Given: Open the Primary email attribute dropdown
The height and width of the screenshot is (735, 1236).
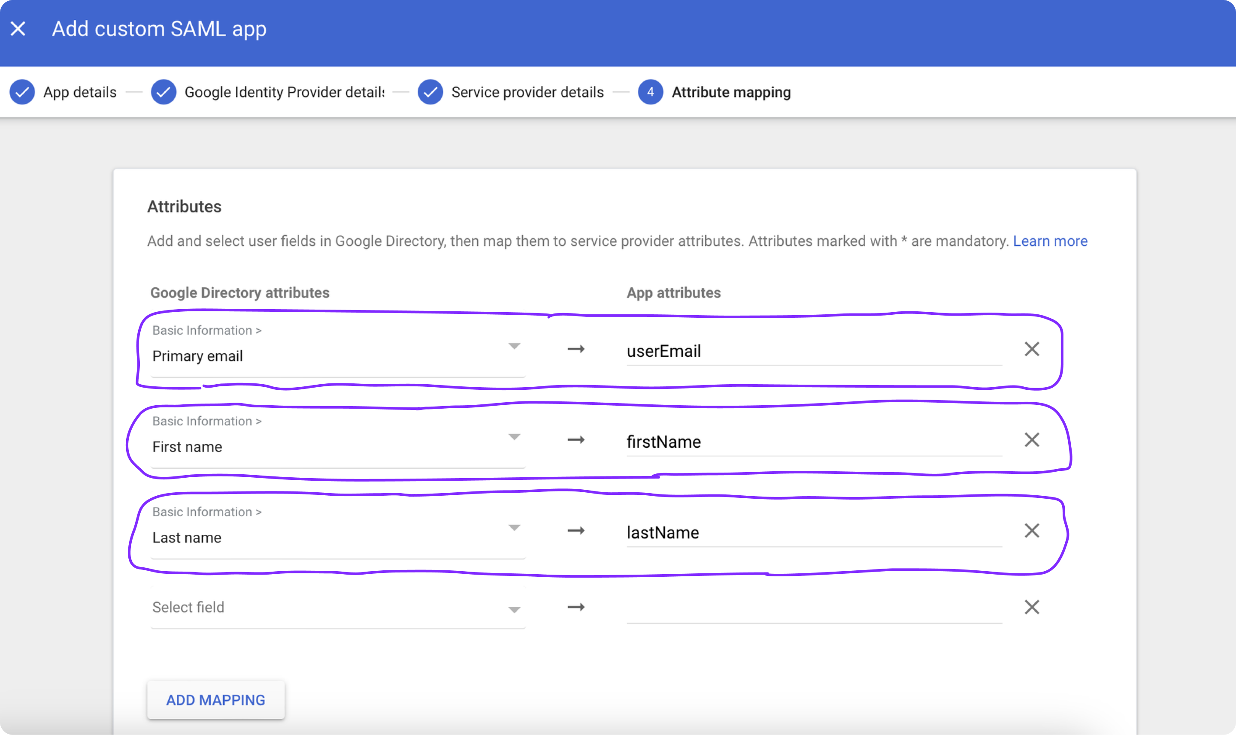Looking at the screenshot, I should (x=514, y=346).
